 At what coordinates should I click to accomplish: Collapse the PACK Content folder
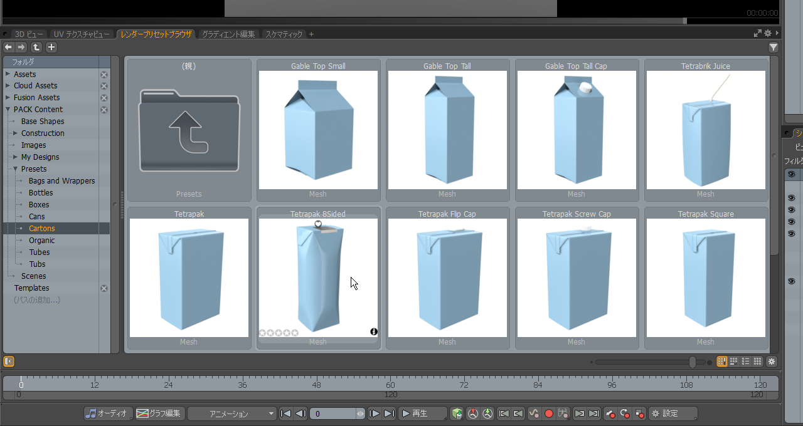8,110
